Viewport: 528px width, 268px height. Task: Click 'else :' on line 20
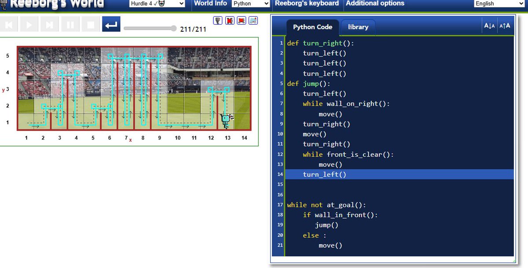pyautogui.click(x=314, y=235)
